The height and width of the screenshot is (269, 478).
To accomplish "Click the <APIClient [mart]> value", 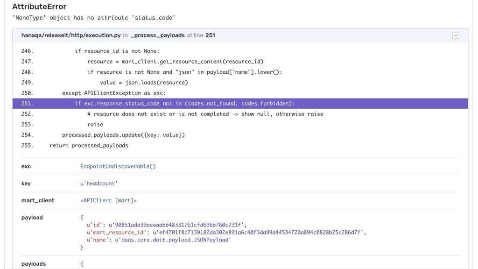I will [108, 200].
